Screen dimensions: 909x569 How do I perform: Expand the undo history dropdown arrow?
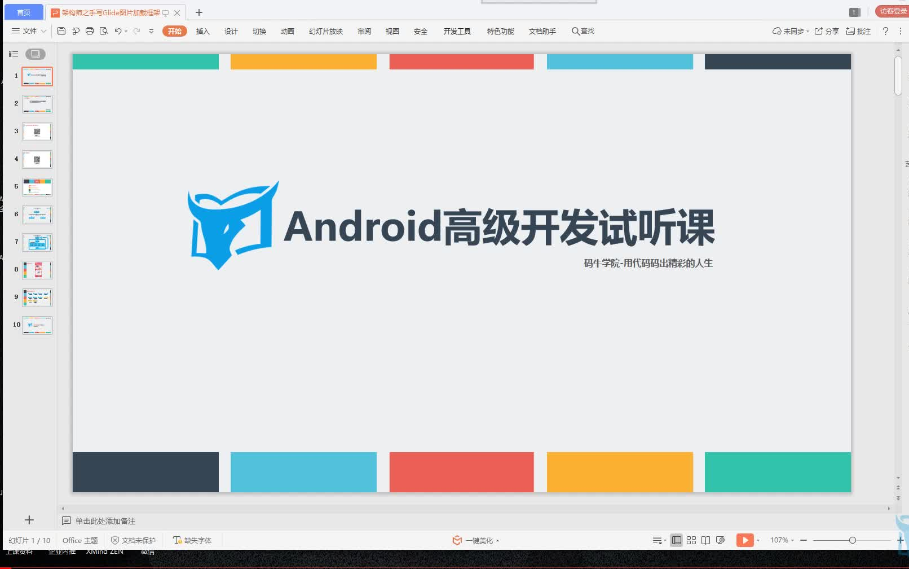(x=126, y=31)
